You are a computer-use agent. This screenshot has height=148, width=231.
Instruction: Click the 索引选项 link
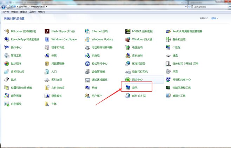click(57, 79)
